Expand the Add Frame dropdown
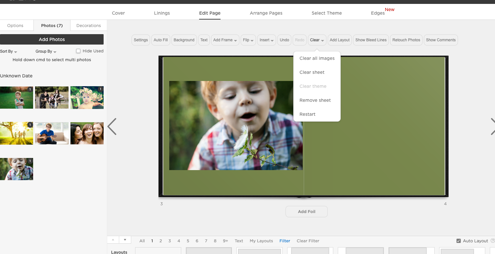 coord(225,40)
